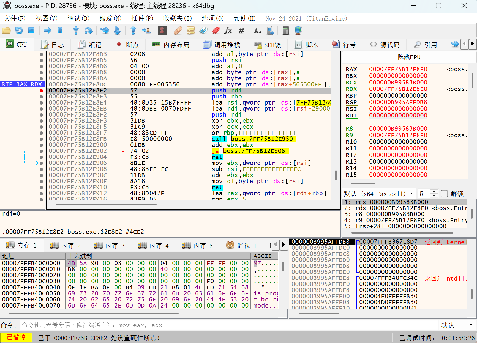The width and height of the screenshot is (477, 343).
Task: Click the trace over icon
Action: [117, 31]
